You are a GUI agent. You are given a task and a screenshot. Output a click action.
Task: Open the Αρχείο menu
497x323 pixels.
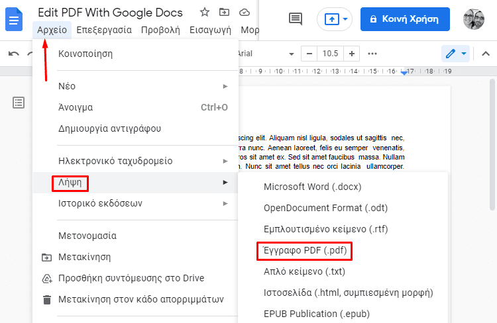click(52, 30)
